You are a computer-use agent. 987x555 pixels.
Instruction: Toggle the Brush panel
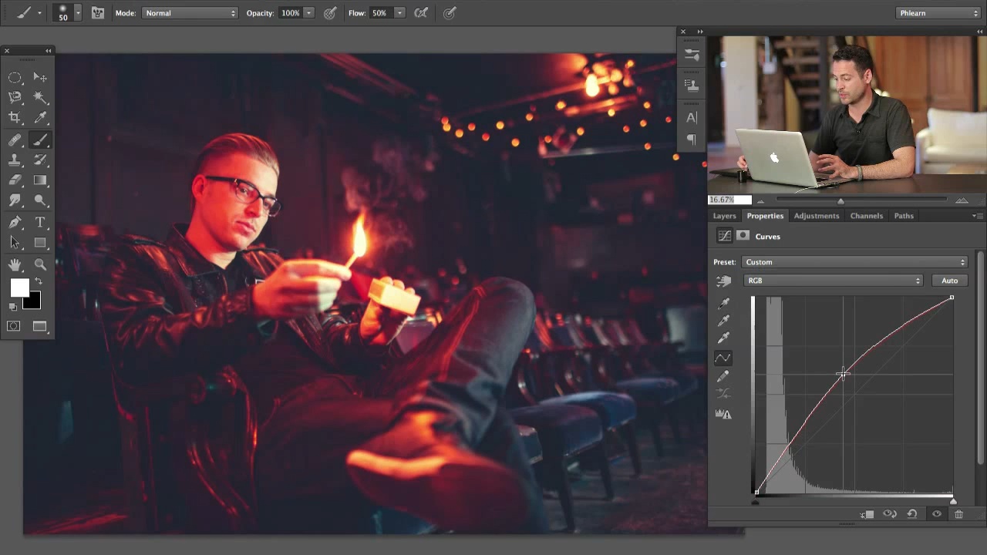click(x=98, y=13)
